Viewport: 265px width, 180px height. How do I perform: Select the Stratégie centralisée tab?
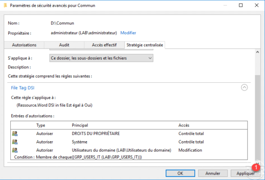(x=145, y=45)
